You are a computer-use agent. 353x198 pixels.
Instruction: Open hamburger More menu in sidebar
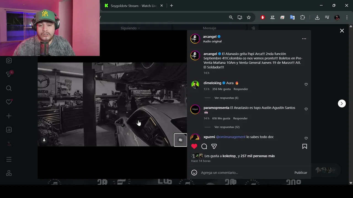[x=9, y=159]
